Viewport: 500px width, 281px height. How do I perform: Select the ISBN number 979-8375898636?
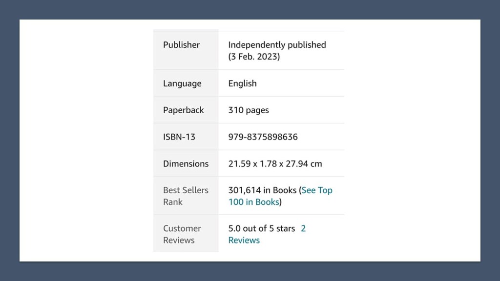tap(263, 137)
